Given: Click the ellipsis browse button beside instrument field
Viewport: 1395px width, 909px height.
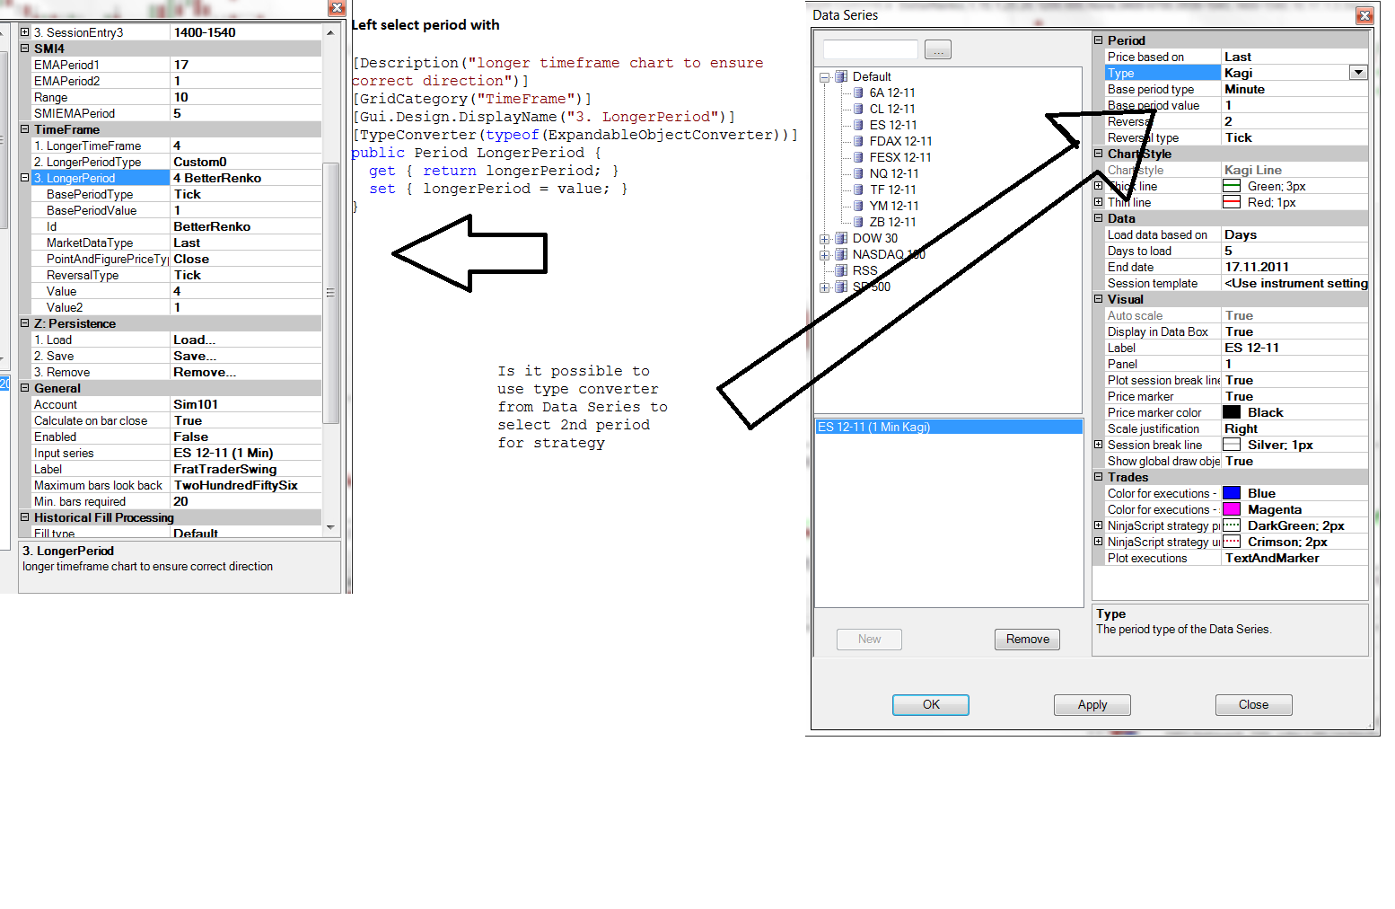Looking at the screenshot, I should pyautogui.click(x=938, y=50).
